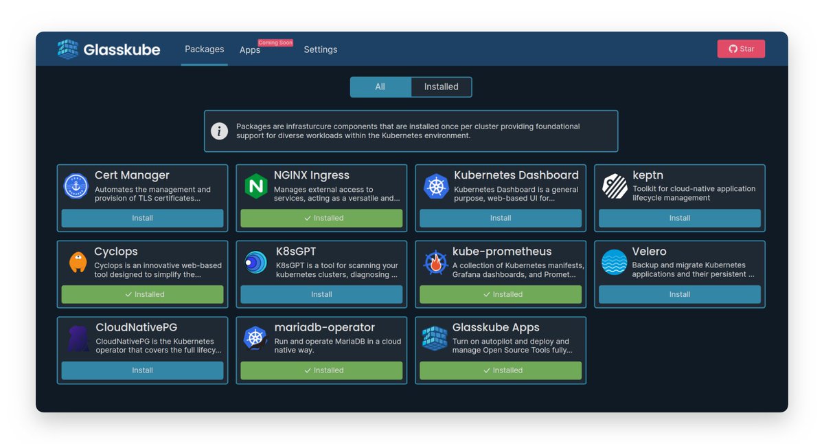824x444 pixels.
Task: Switch filter to Installed packages
Action: 441,87
